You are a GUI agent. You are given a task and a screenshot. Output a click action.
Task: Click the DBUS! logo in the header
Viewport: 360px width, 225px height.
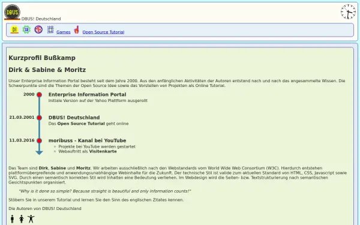[x=12, y=12]
